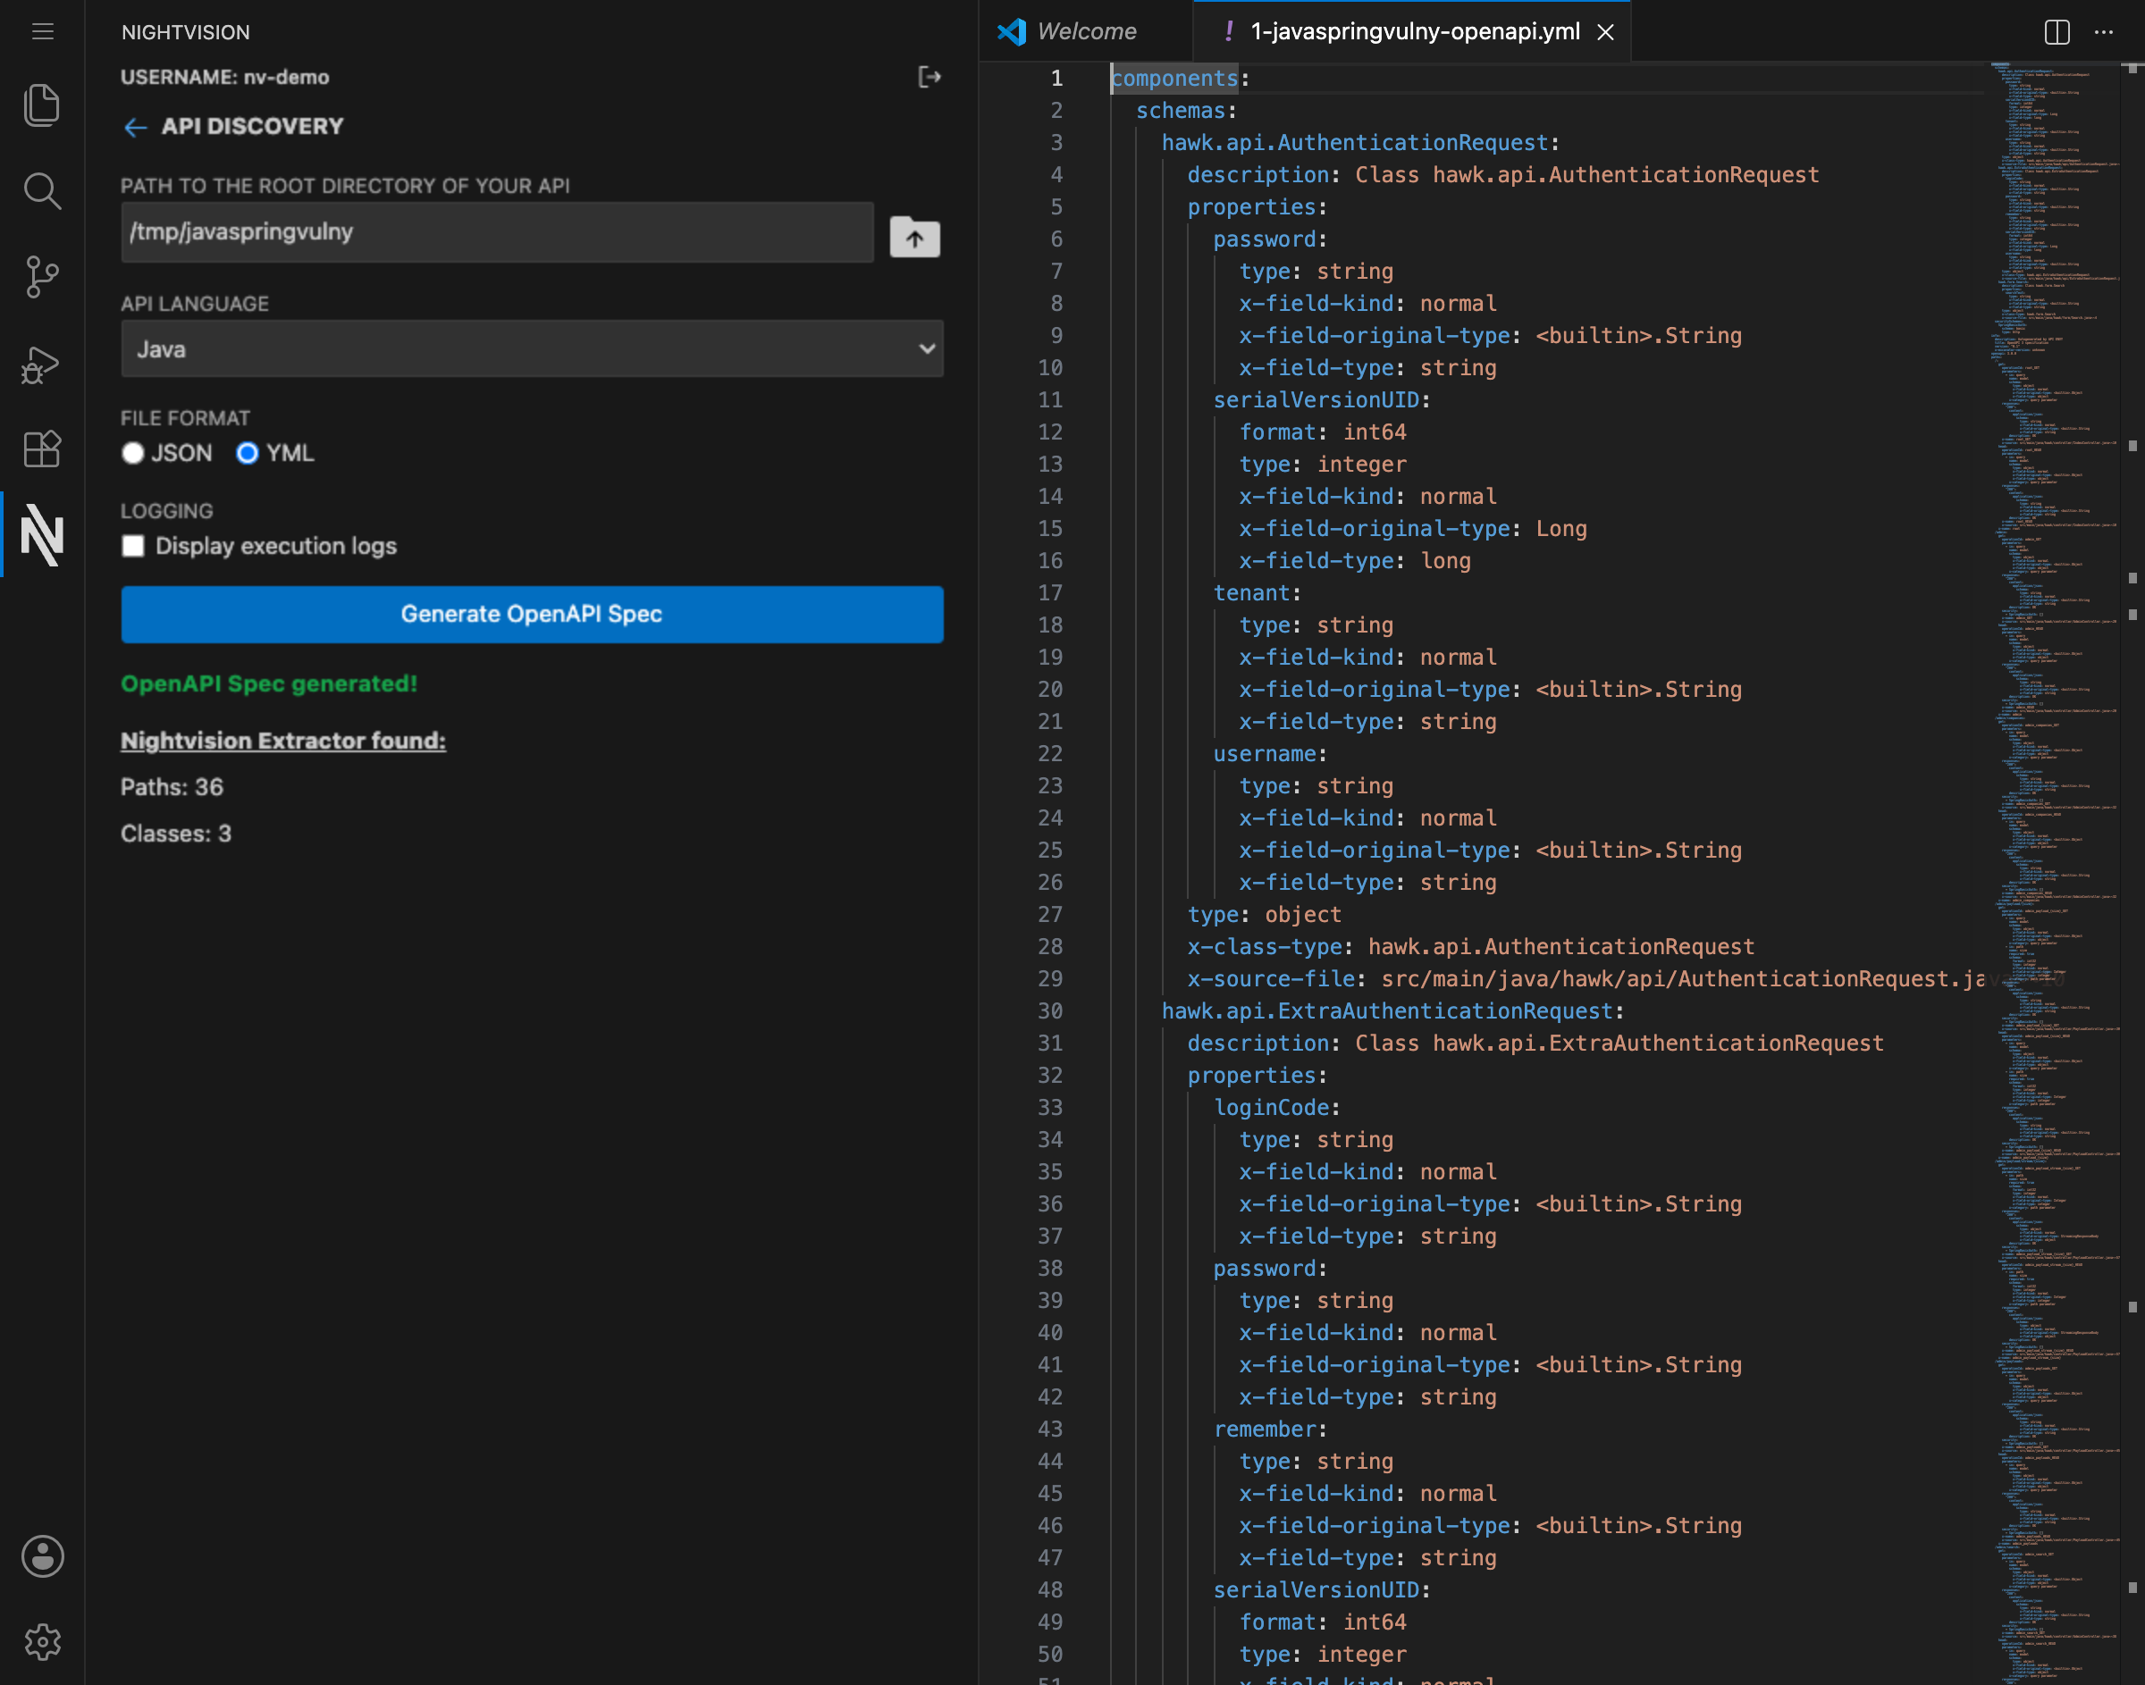Viewport: 2145px width, 1685px height.
Task: Select the NightVision sidebar icon
Action: pyautogui.click(x=41, y=534)
